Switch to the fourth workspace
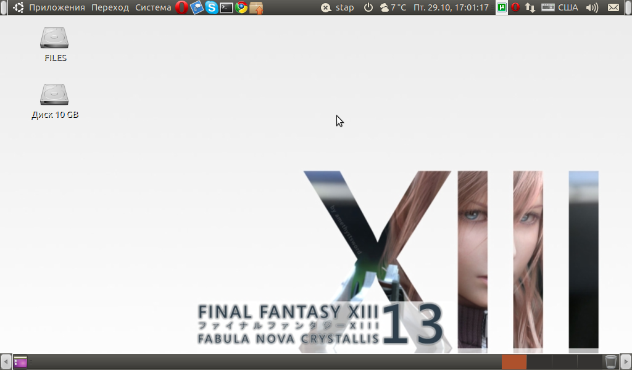Viewport: 632px width, 370px height. (x=589, y=362)
